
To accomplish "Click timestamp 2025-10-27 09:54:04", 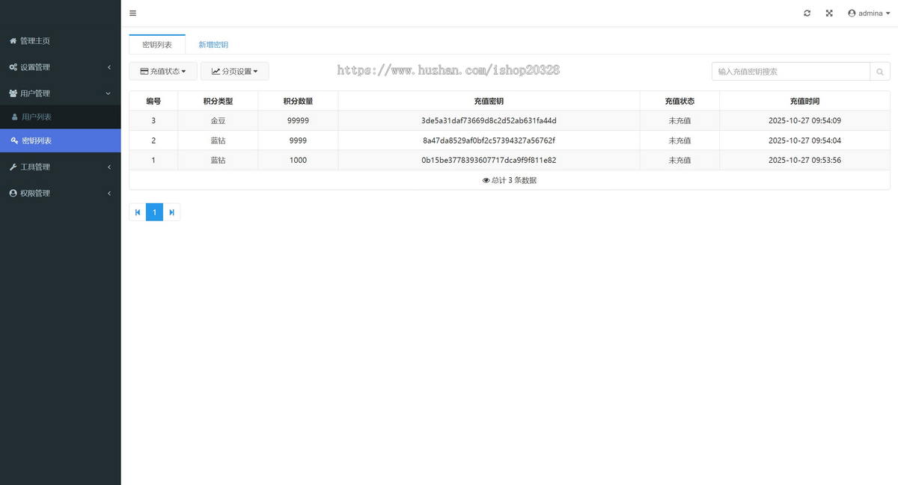I will coord(804,140).
